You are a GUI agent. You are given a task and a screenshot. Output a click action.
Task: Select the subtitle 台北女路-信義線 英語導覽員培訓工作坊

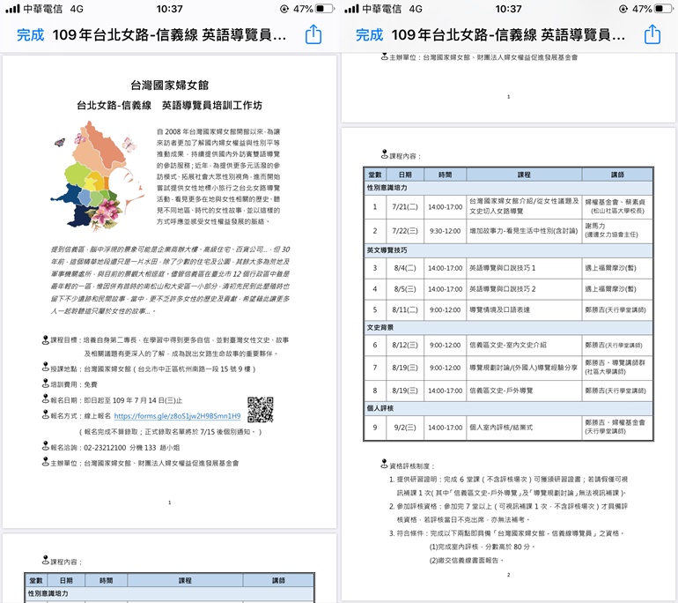169,105
